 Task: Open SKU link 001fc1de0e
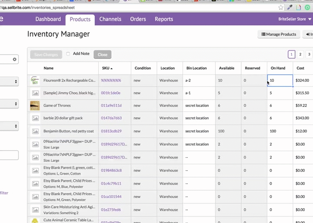click(x=110, y=93)
